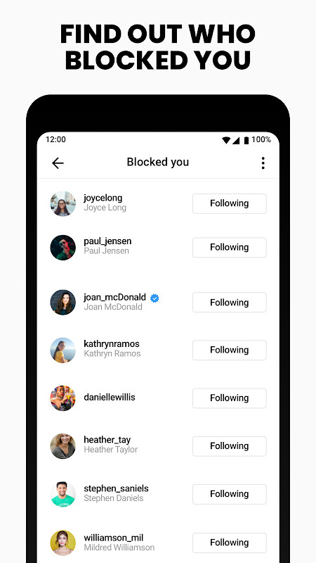Tap the back arrow icon
The image size is (316, 563).
[x=58, y=163]
